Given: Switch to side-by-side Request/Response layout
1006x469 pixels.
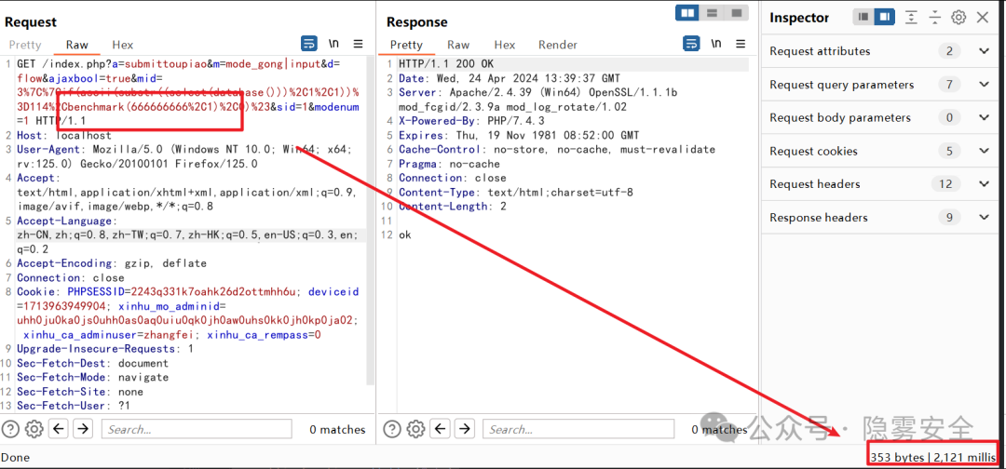Looking at the screenshot, I should [x=688, y=13].
